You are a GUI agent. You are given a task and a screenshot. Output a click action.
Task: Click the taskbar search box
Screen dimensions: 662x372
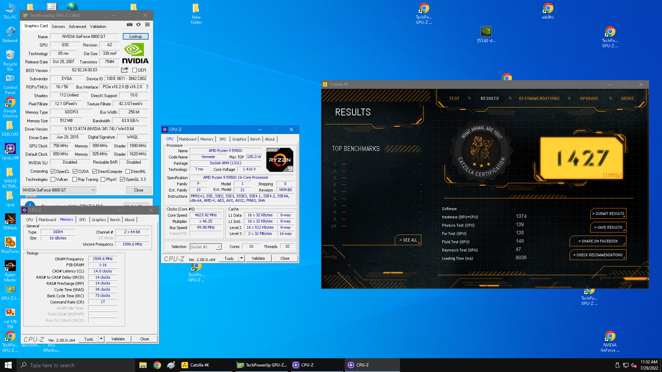tap(76, 365)
